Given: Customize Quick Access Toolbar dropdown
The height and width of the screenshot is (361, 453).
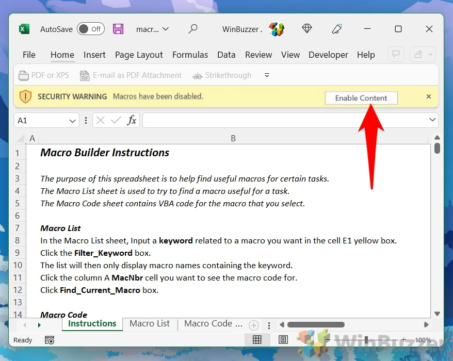Looking at the screenshot, I should click(x=267, y=75).
